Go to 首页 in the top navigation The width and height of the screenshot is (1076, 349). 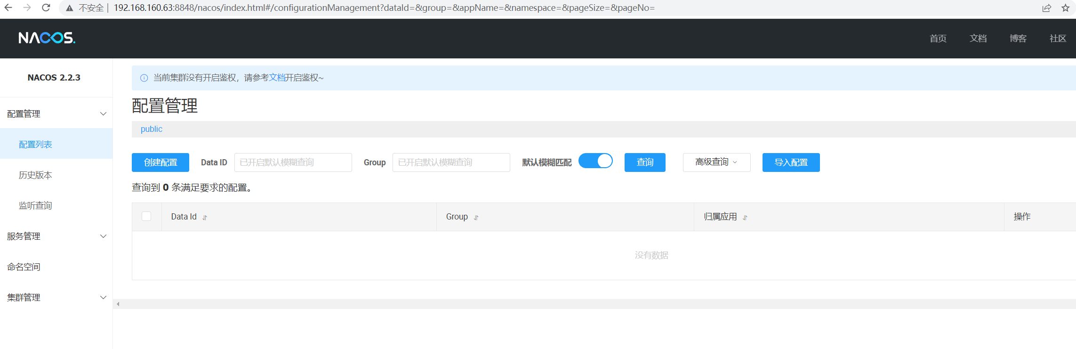pos(938,39)
